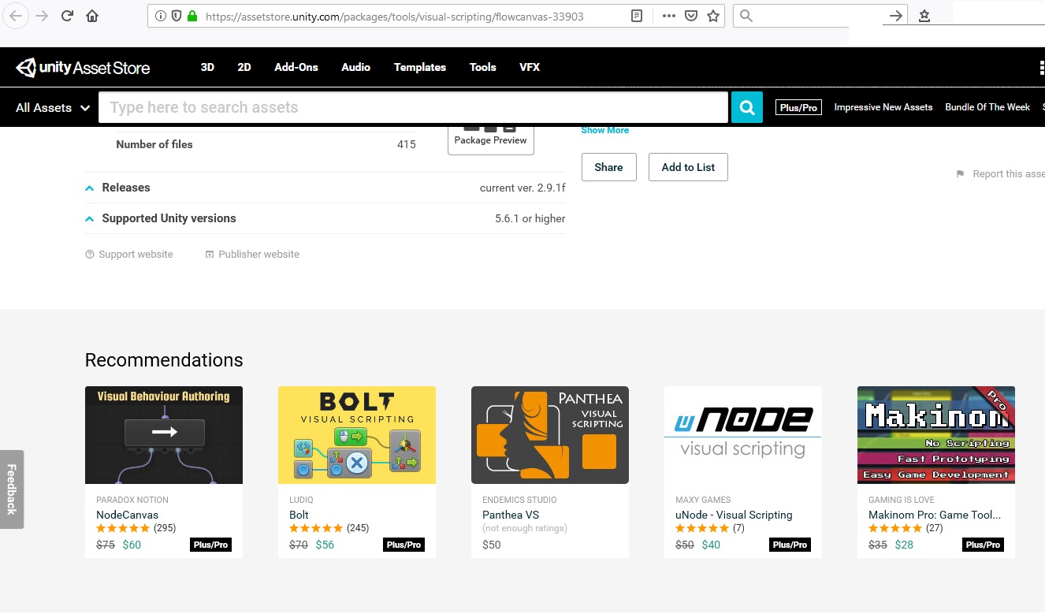
Task: Open the 3D category menu
Action: 207,68
